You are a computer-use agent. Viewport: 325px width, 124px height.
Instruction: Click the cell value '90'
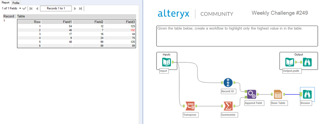click(102, 42)
